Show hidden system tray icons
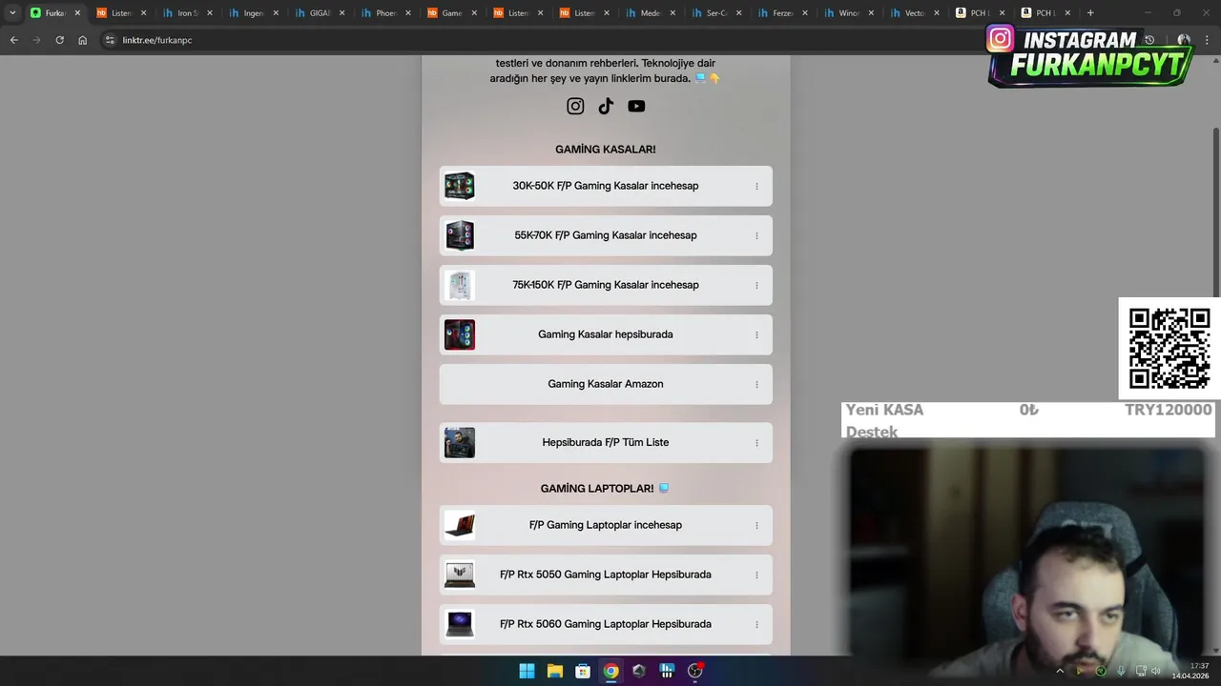1221x686 pixels. click(1059, 671)
